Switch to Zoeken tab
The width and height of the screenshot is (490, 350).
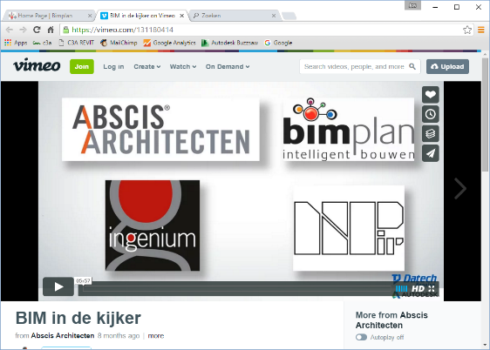[x=235, y=16]
